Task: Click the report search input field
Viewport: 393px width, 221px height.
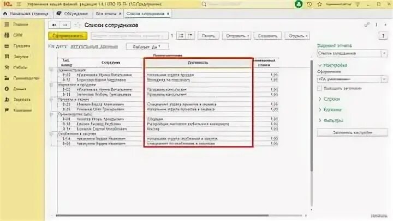Action: 129,36
